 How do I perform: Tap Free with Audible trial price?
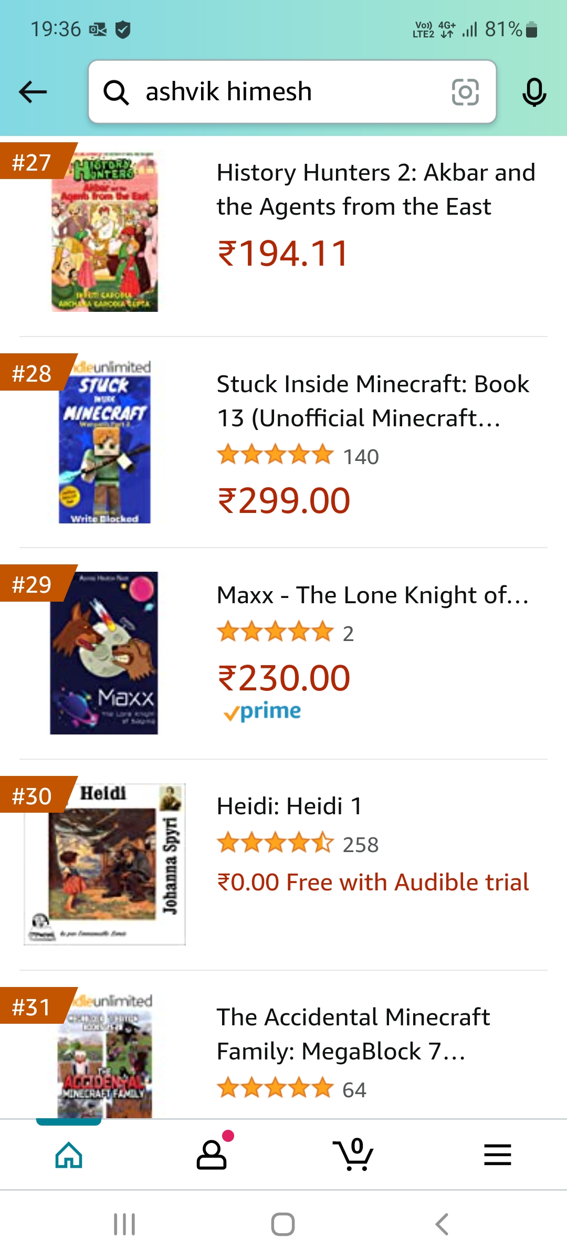tap(373, 883)
